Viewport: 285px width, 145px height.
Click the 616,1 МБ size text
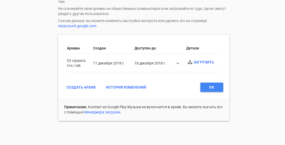click(74, 66)
